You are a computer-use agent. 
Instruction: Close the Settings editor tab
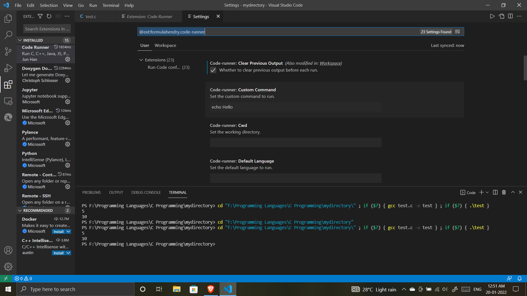coord(218,16)
